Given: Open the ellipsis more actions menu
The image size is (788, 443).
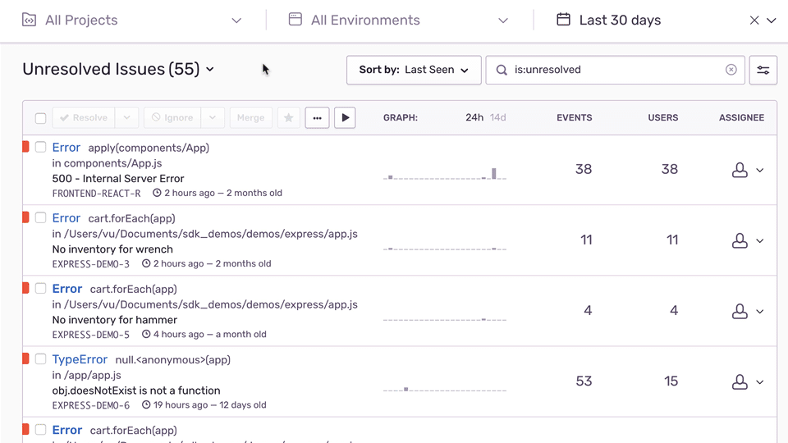Looking at the screenshot, I should point(317,118).
